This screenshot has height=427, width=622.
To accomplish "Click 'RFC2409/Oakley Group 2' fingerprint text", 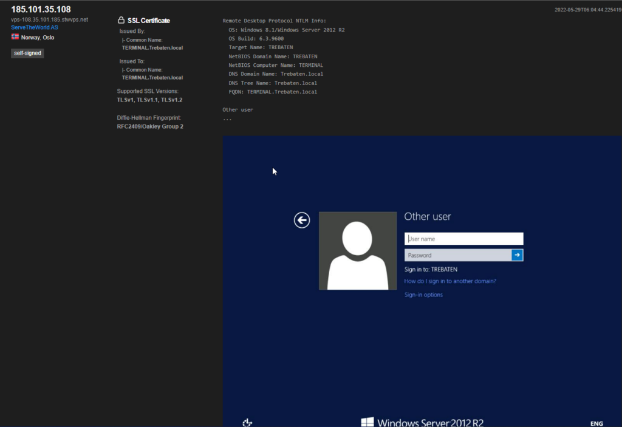I will point(150,126).
